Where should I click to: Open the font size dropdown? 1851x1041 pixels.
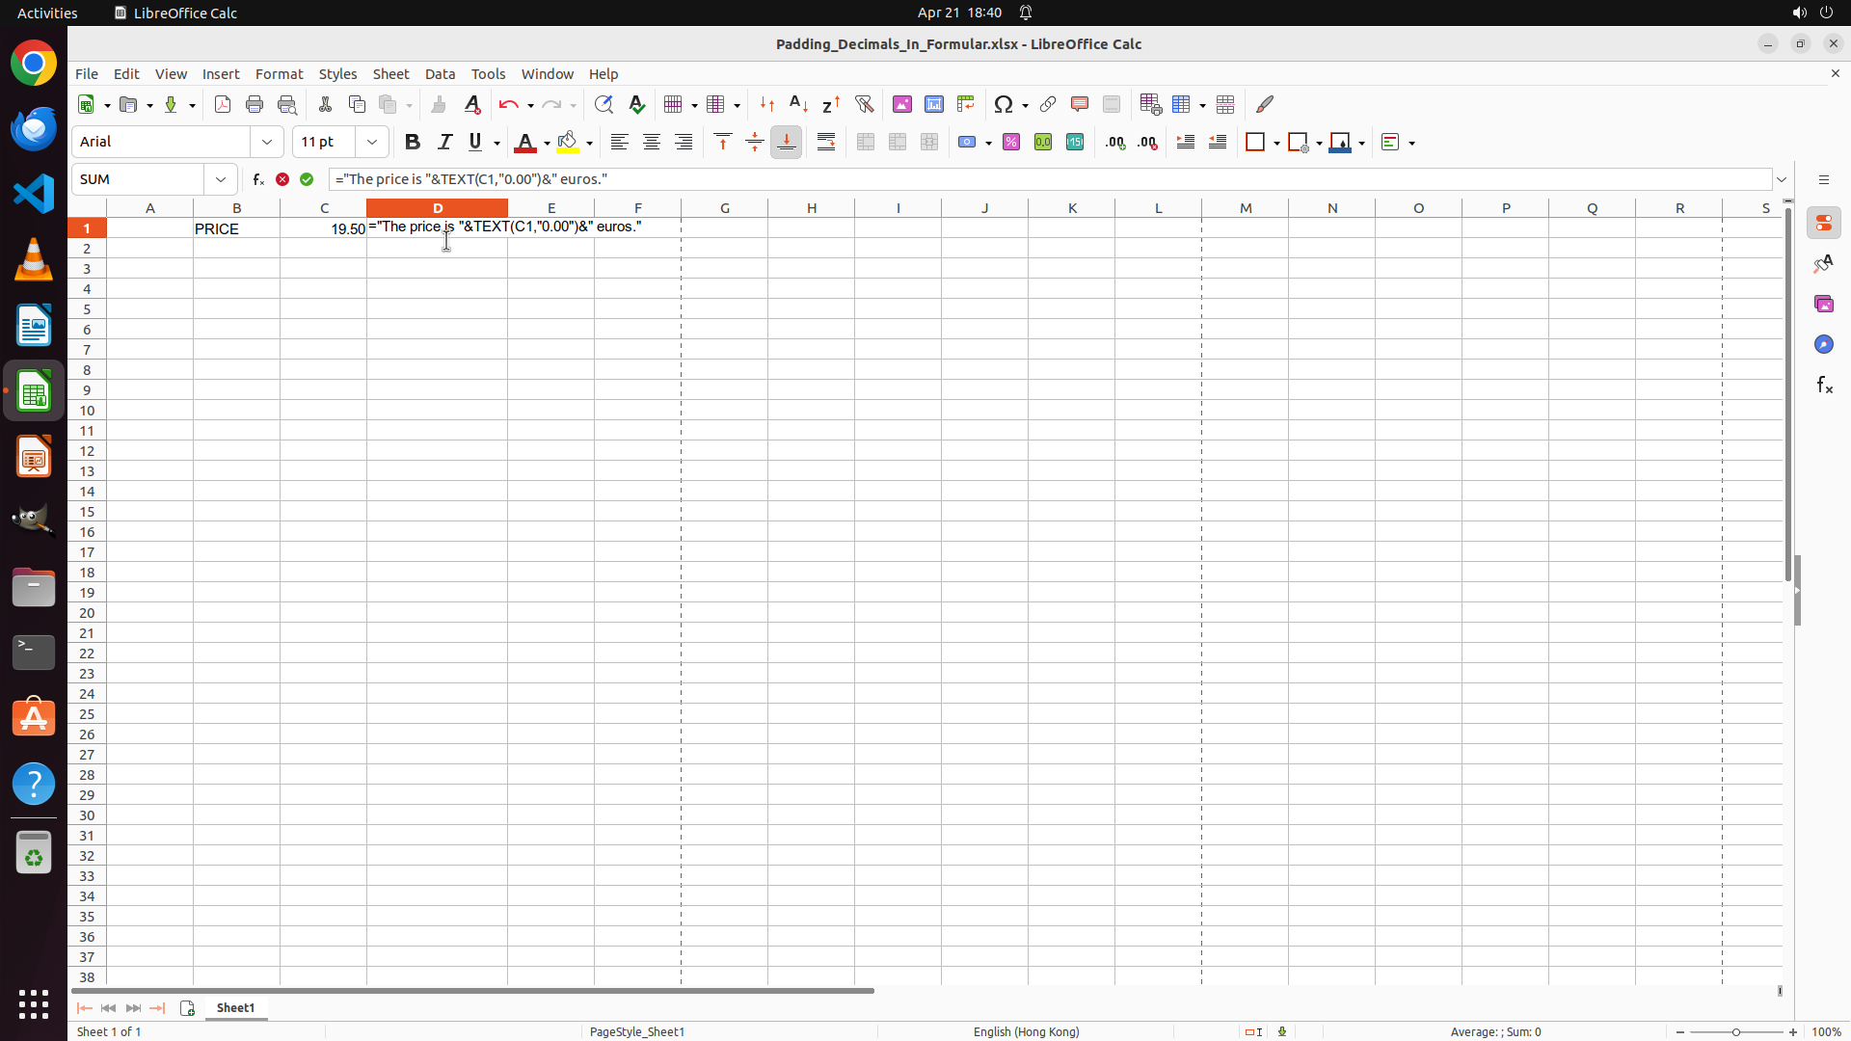pyautogui.click(x=372, y=142)
